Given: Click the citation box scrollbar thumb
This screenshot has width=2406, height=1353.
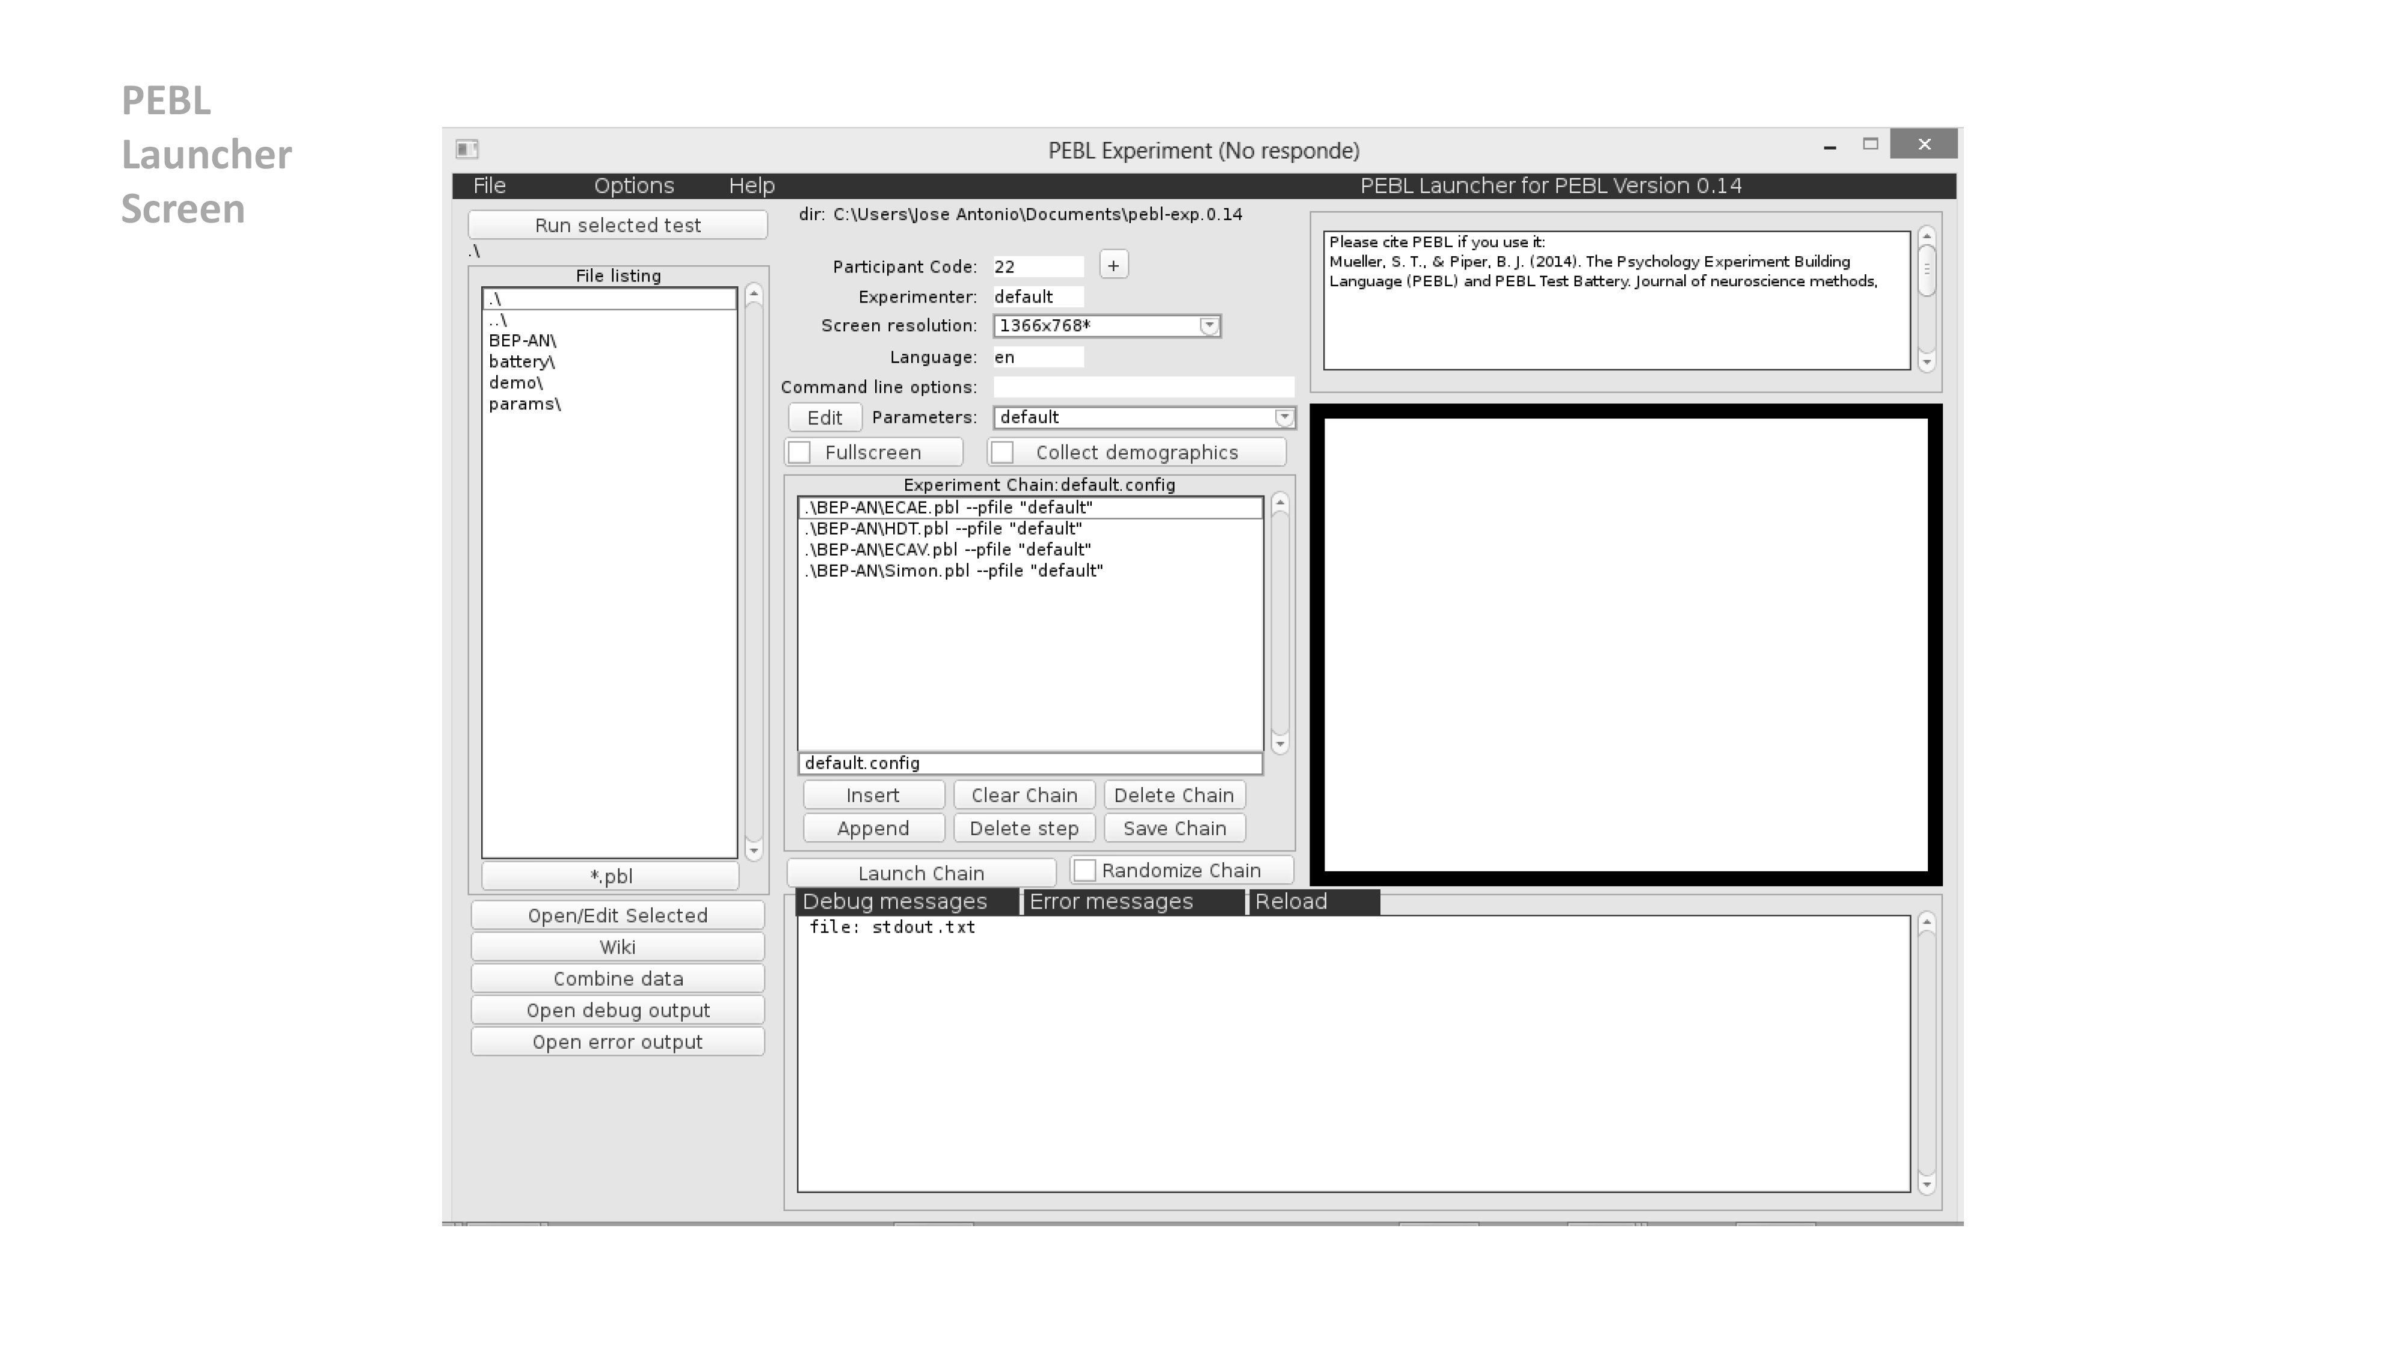Looking at the screenshot, I should pos(1926,270).
